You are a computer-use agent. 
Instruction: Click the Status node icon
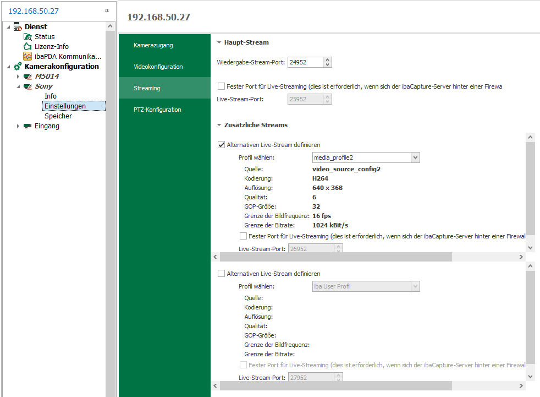27,37
